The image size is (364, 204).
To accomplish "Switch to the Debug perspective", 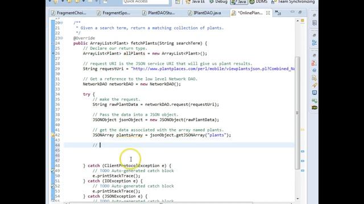I will [x=218, y=2].
